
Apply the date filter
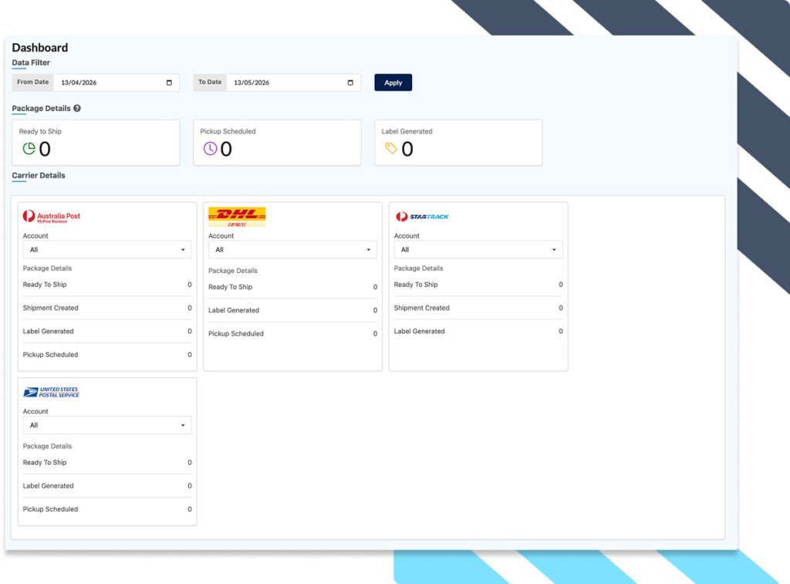click(393, 83)
